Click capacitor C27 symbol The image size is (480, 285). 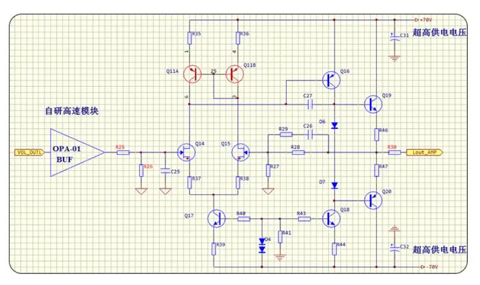pyautogui.click(x=310, y=104)
